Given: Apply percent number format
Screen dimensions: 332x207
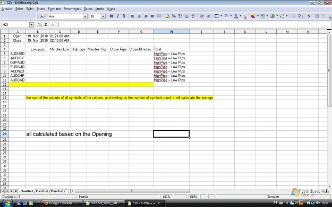Looking at the screenshot, I should [174, 16].
